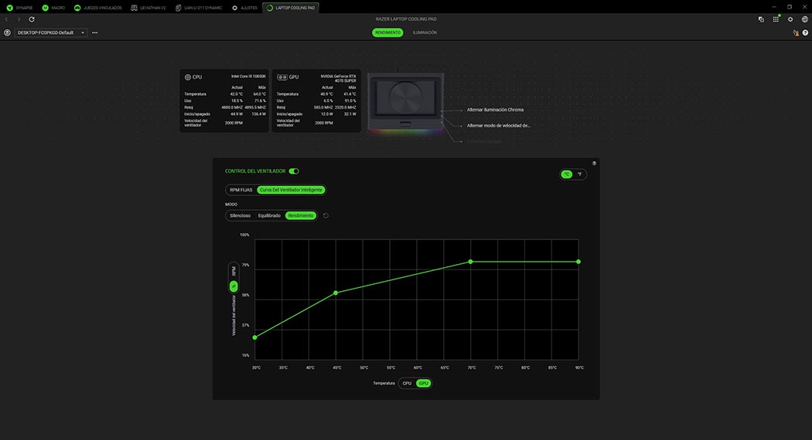This screenshot has height=440, width=812.
Task: Switch curve temperature source to GPU
Action: coord(423,383)
